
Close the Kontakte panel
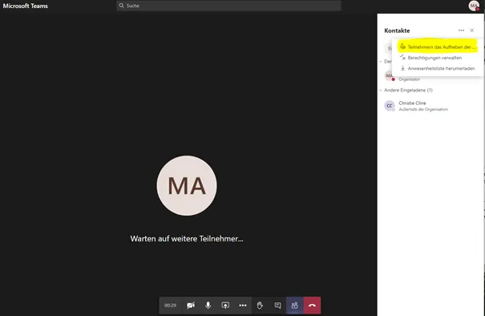[x=471, y=30]
